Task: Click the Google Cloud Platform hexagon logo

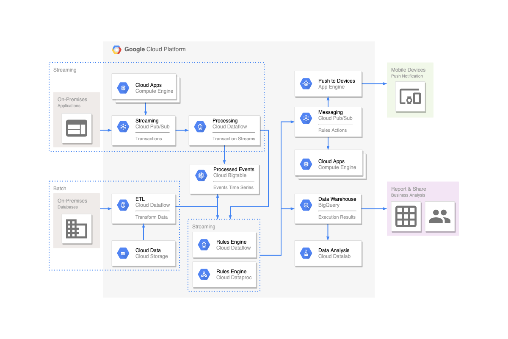Action: click(116, 50)
